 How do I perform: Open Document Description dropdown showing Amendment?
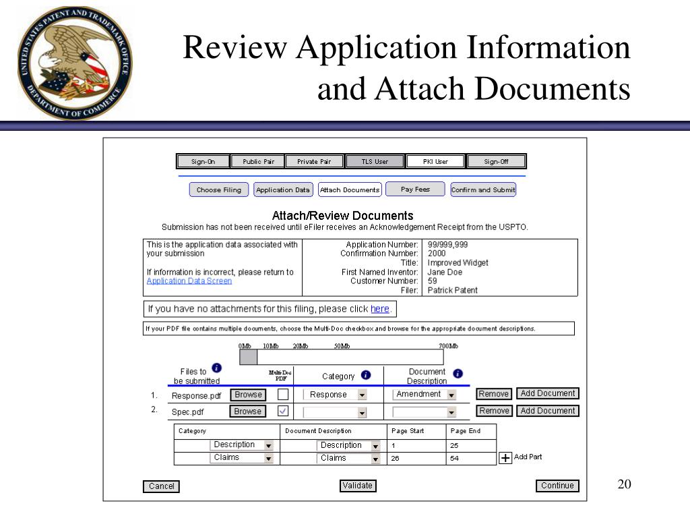pos(425,394)
